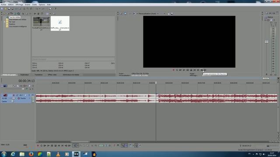
Task: Minimize the video track height
Action: tap(2, 86)
